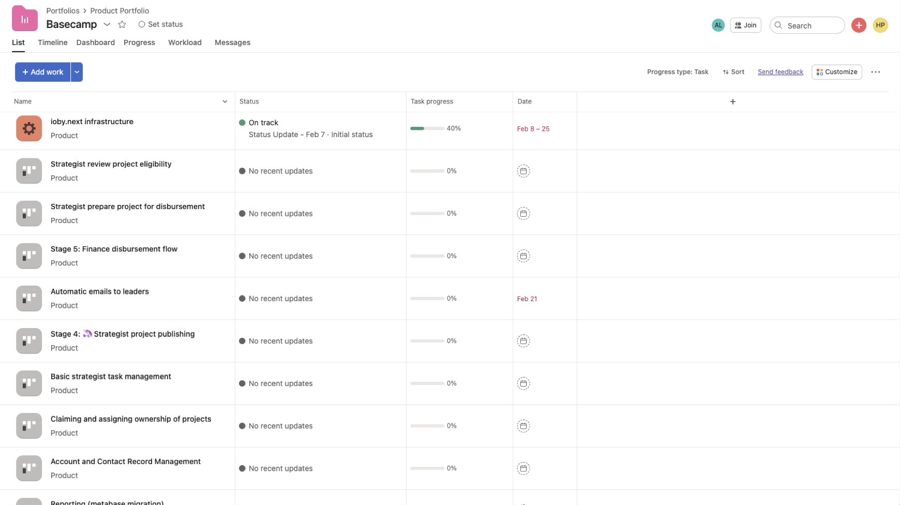
Task: Add a new column with plus icon
Action: point(732,101)
